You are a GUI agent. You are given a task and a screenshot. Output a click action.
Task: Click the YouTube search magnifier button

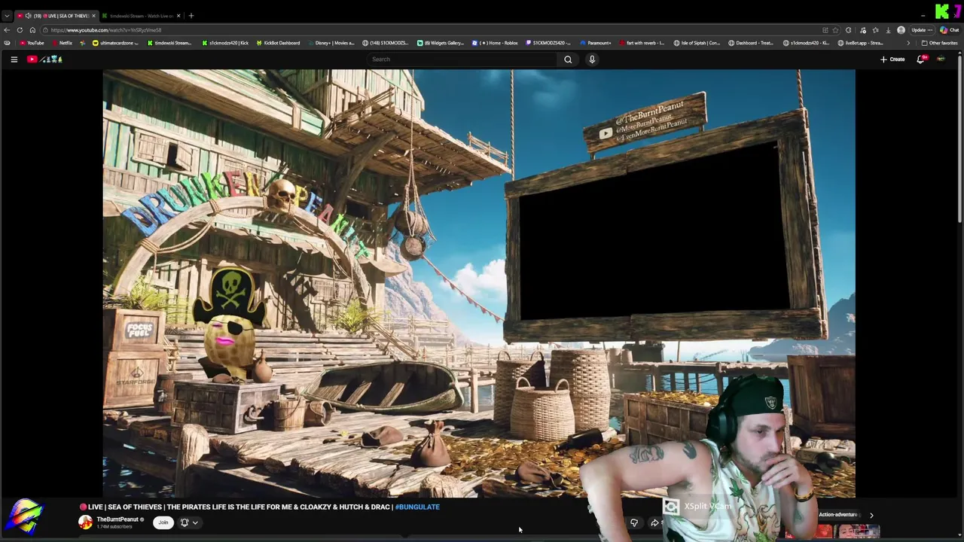568,59
